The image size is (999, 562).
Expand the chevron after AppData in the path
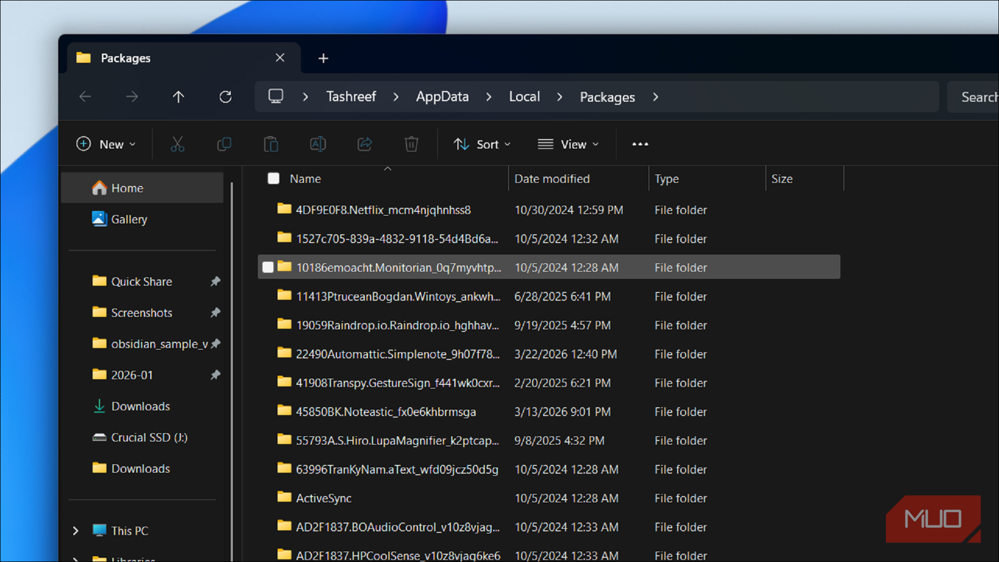coord(489,97)
